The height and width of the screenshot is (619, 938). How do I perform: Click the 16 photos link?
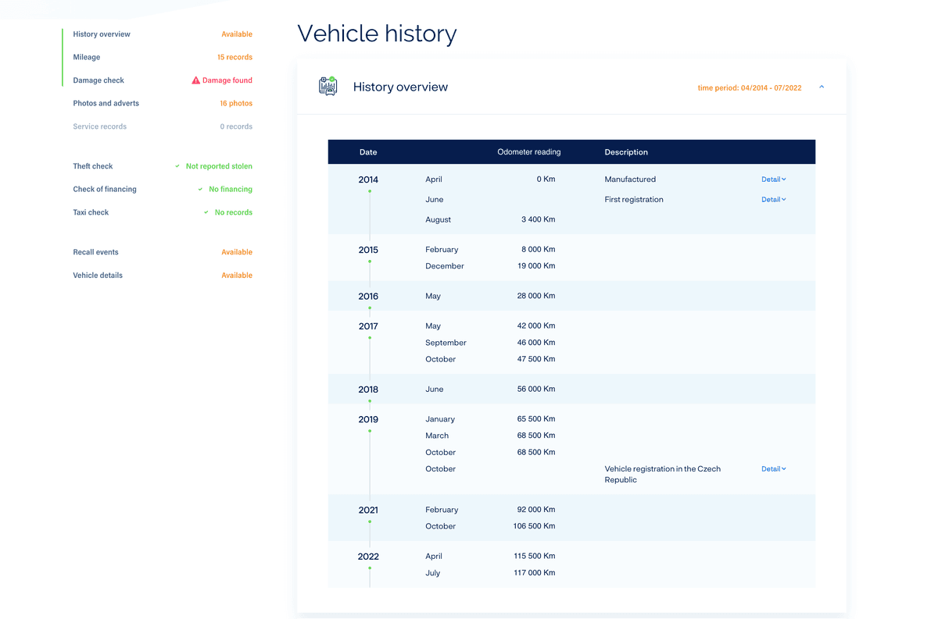tap(236, 103)
